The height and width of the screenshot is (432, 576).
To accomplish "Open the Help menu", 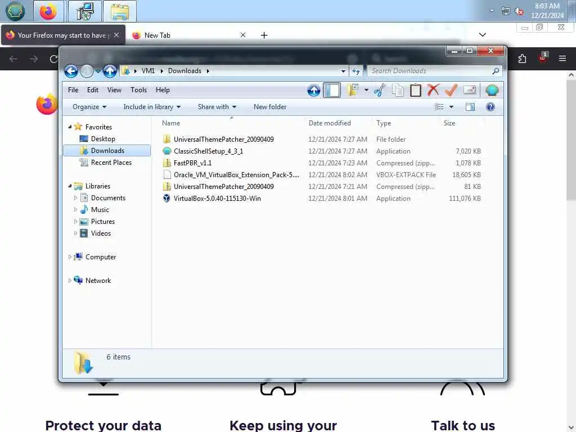I will tap(163, 90).
